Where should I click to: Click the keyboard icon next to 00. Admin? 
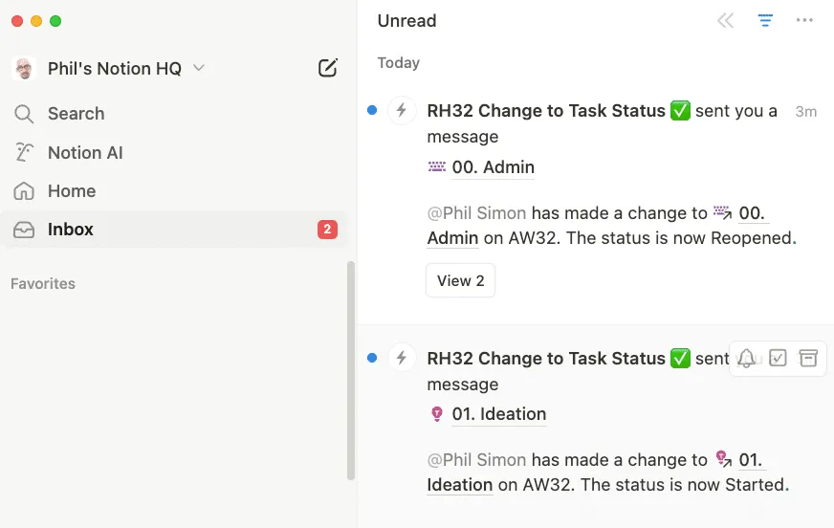(x=437, y=167)
